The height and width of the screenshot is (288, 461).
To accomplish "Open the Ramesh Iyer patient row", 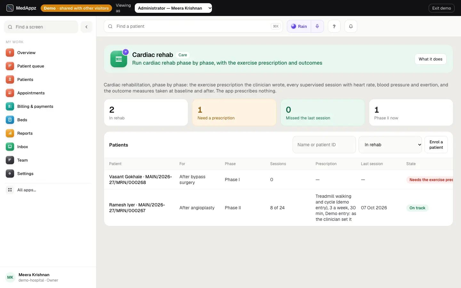I will click(x=279, y=208).
